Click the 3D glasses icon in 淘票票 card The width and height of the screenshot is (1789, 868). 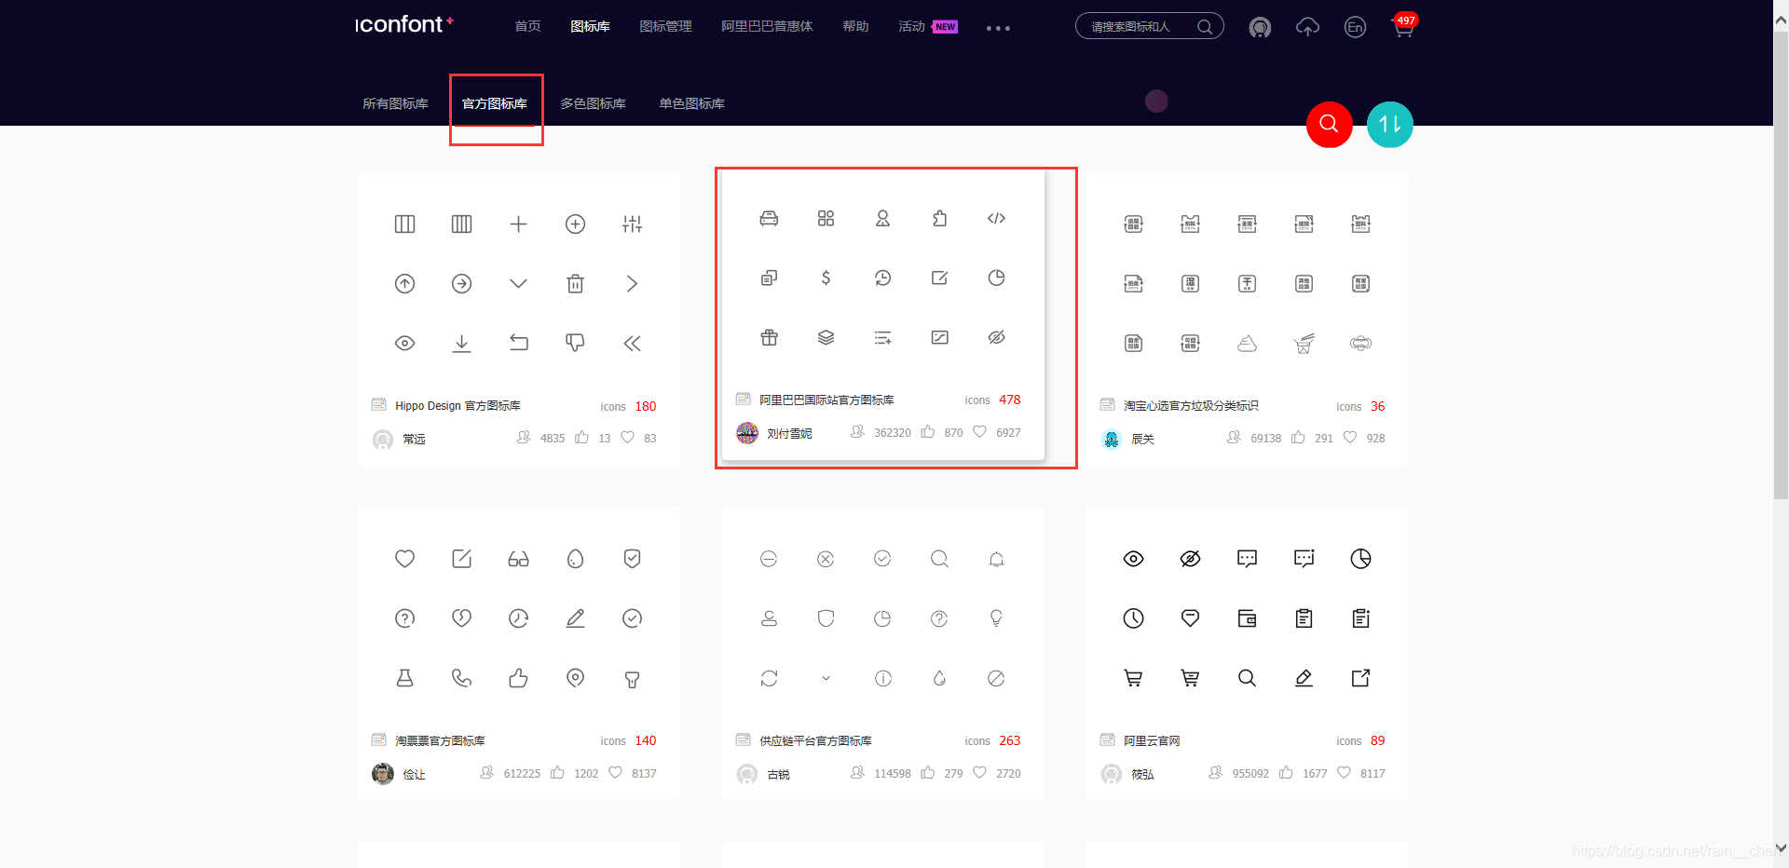click(518, 559)
